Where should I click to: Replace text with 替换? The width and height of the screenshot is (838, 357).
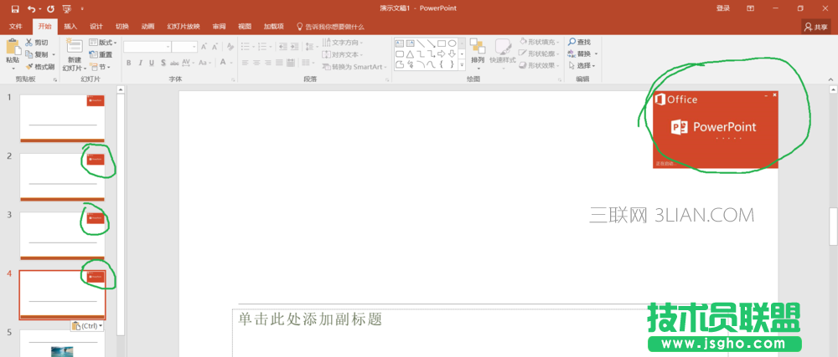tap(582, 54)
